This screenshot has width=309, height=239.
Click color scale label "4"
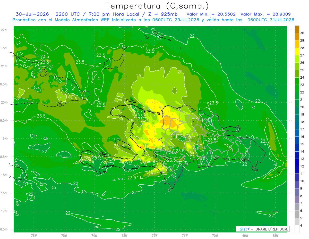coord(302,225)
